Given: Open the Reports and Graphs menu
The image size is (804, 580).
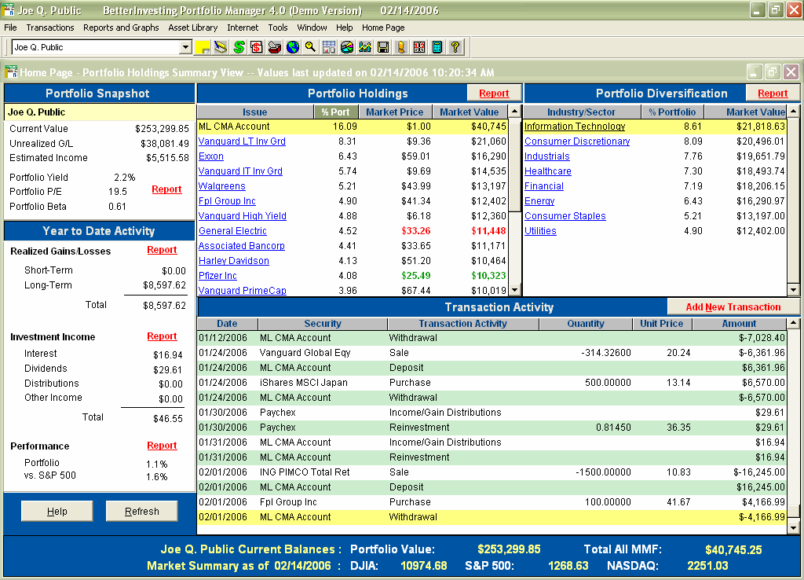Looking at the screenshot, I should point(121,28).
